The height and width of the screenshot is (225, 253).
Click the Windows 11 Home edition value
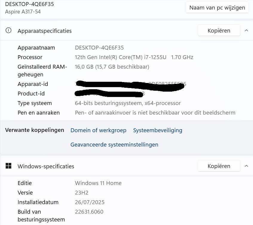[x=98, y=183]
